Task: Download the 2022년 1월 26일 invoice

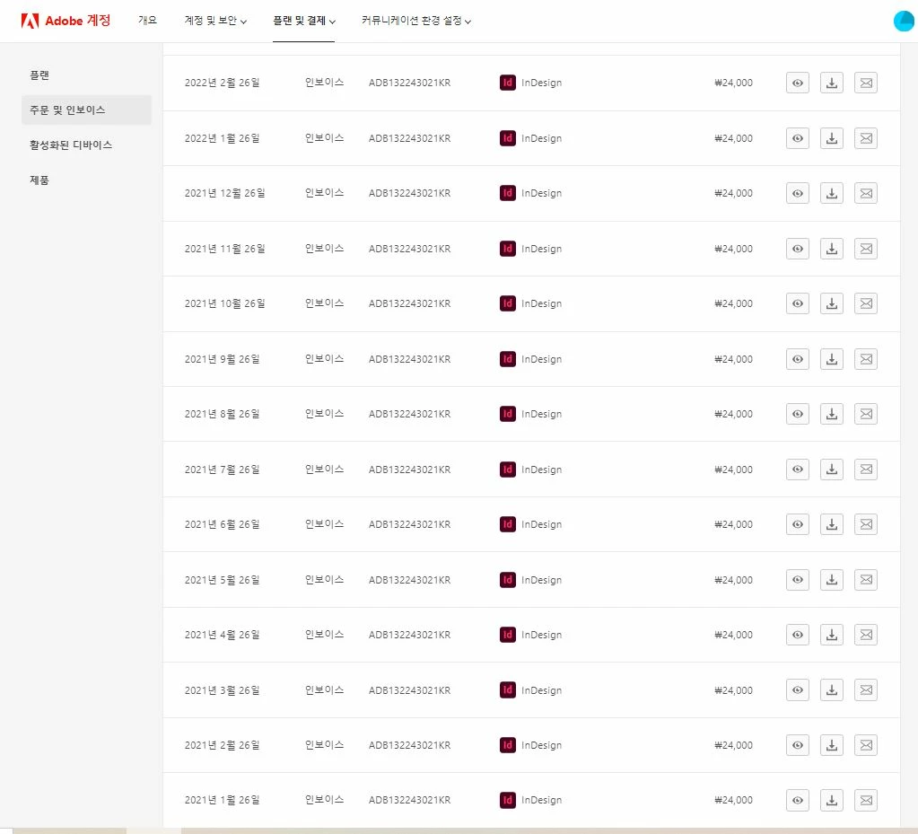Action: pyautogui.click(x=831, y=138)
